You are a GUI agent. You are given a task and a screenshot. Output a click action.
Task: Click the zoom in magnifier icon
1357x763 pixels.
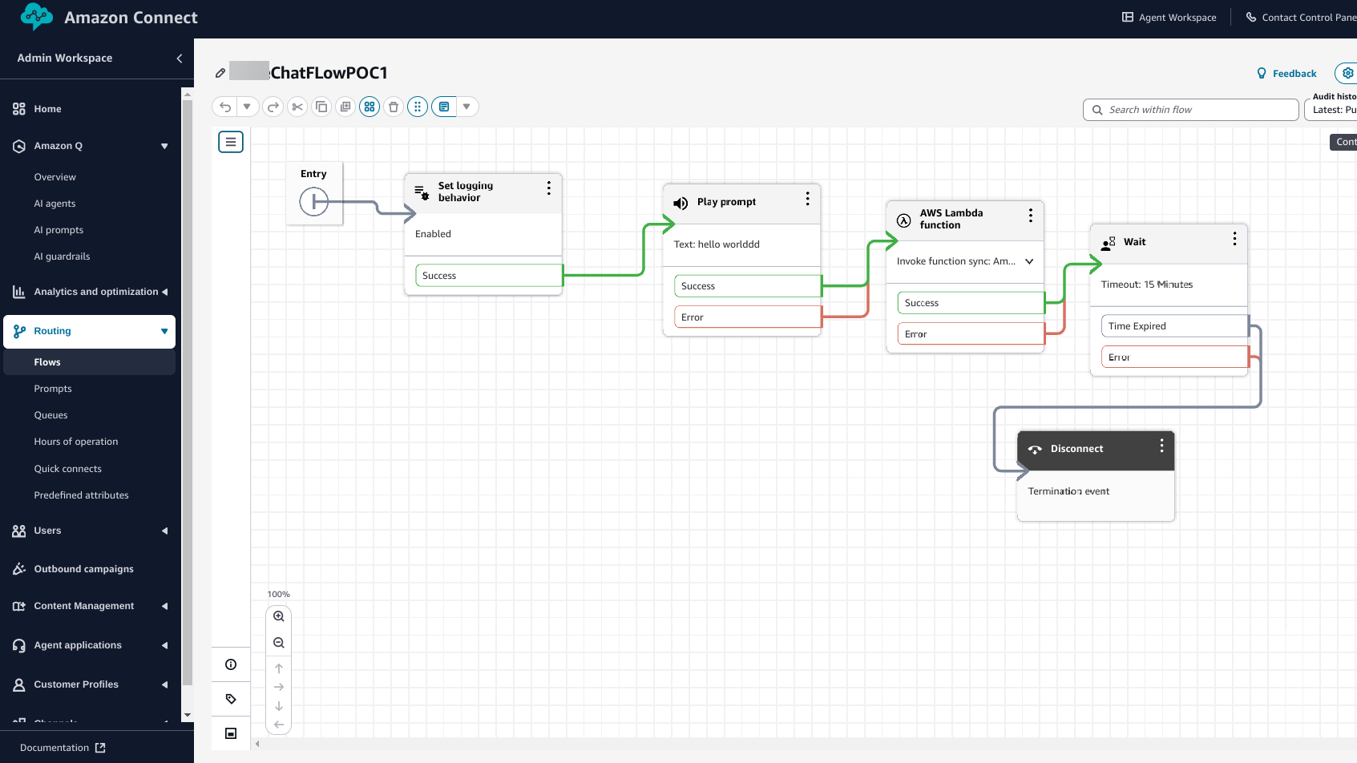pyautogui.click(x=279, y=616)
